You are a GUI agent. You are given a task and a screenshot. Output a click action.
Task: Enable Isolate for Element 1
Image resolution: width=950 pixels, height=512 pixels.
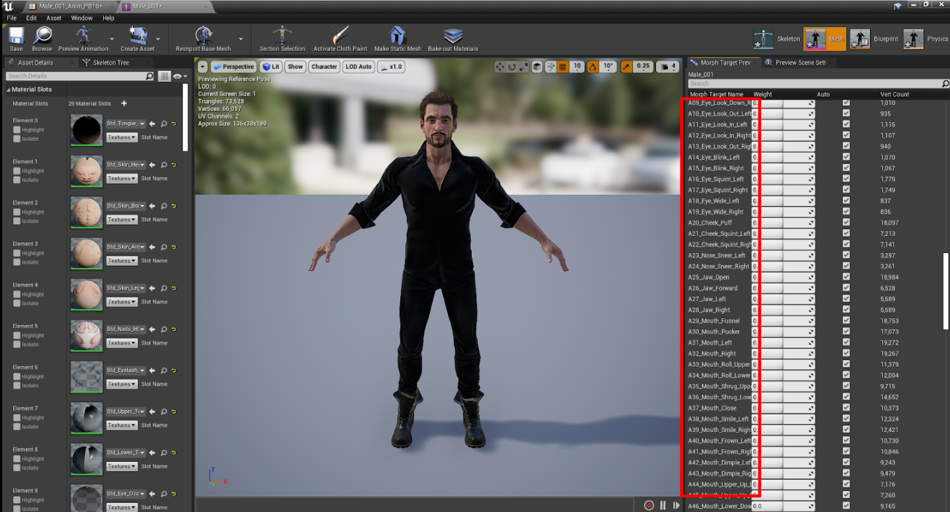(x=17, y=180)
